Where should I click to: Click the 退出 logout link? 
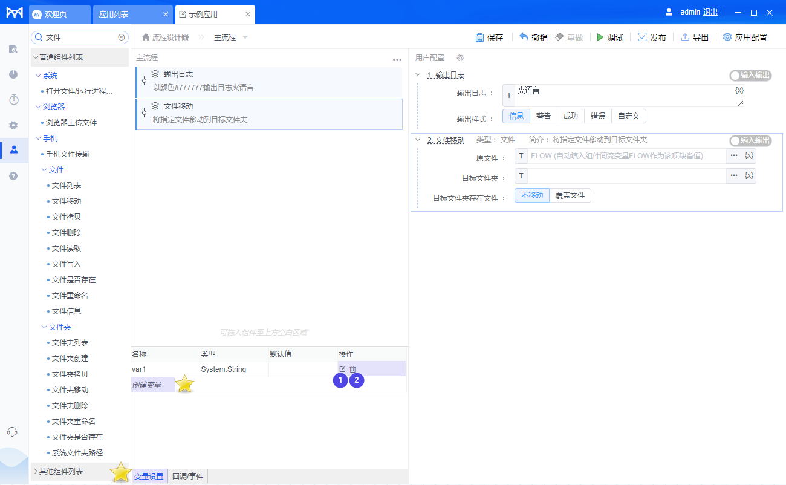coord(710,12)
